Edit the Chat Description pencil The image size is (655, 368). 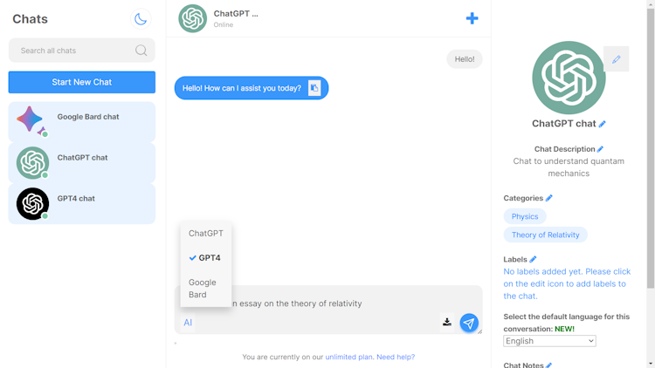(x=600, y=149)
